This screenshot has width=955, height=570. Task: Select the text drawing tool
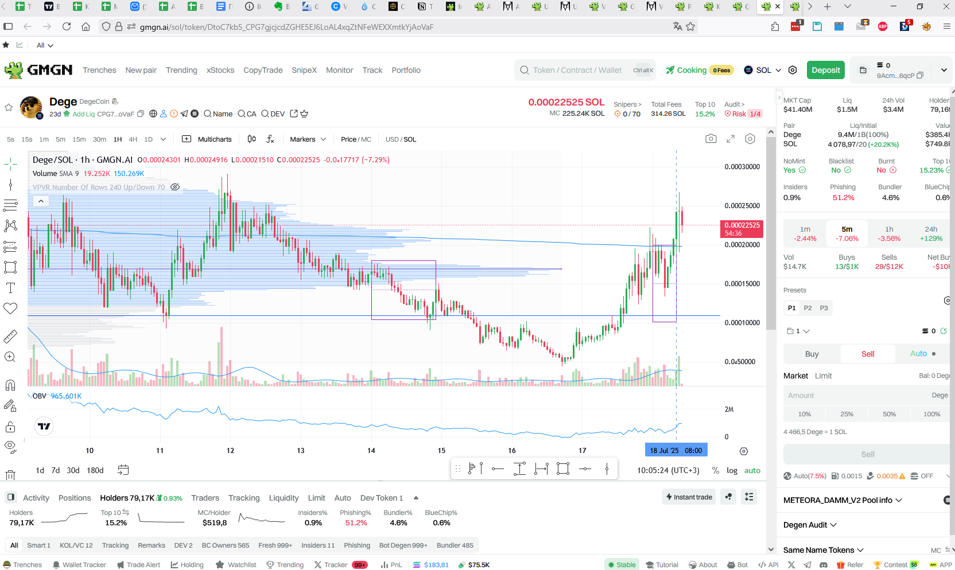[10, 288]
